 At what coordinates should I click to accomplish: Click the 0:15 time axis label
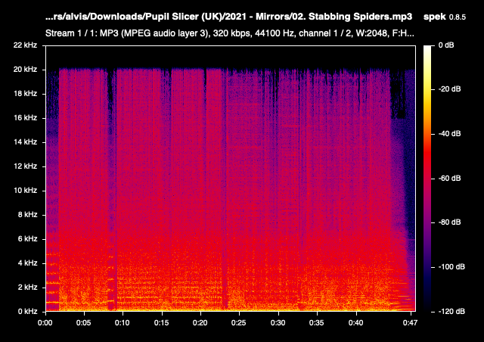[x=161, y=323]
